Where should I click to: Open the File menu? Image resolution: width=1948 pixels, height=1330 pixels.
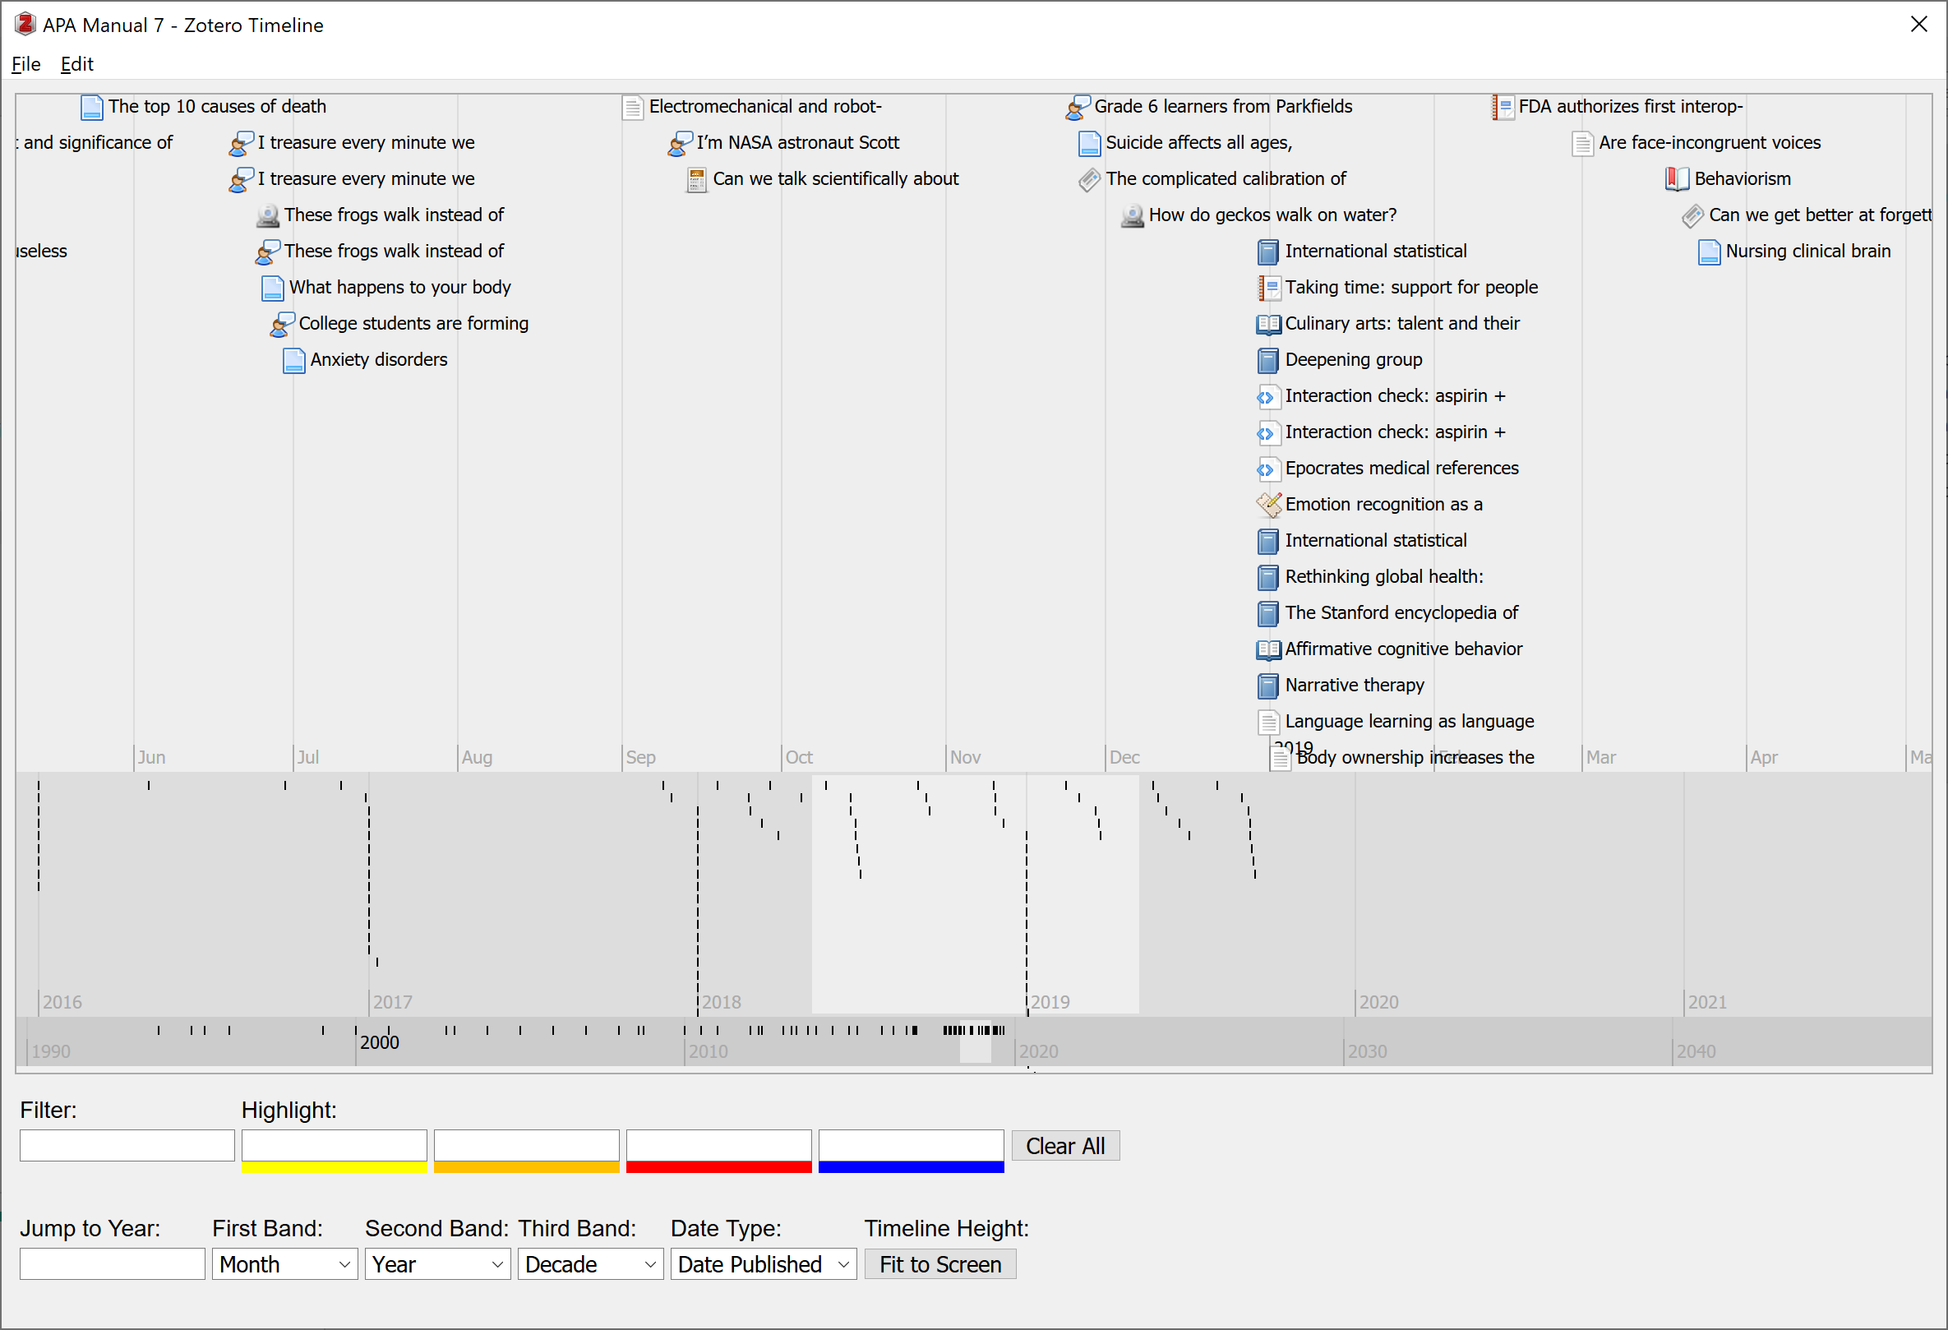pos(26,65)
